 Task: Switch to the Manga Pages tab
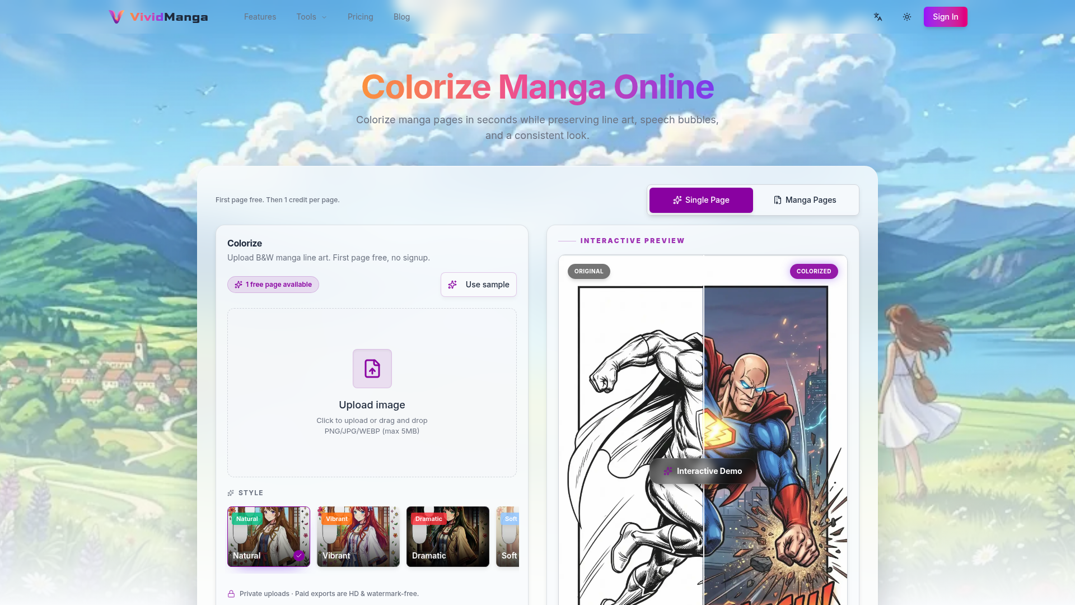point(805,200)
